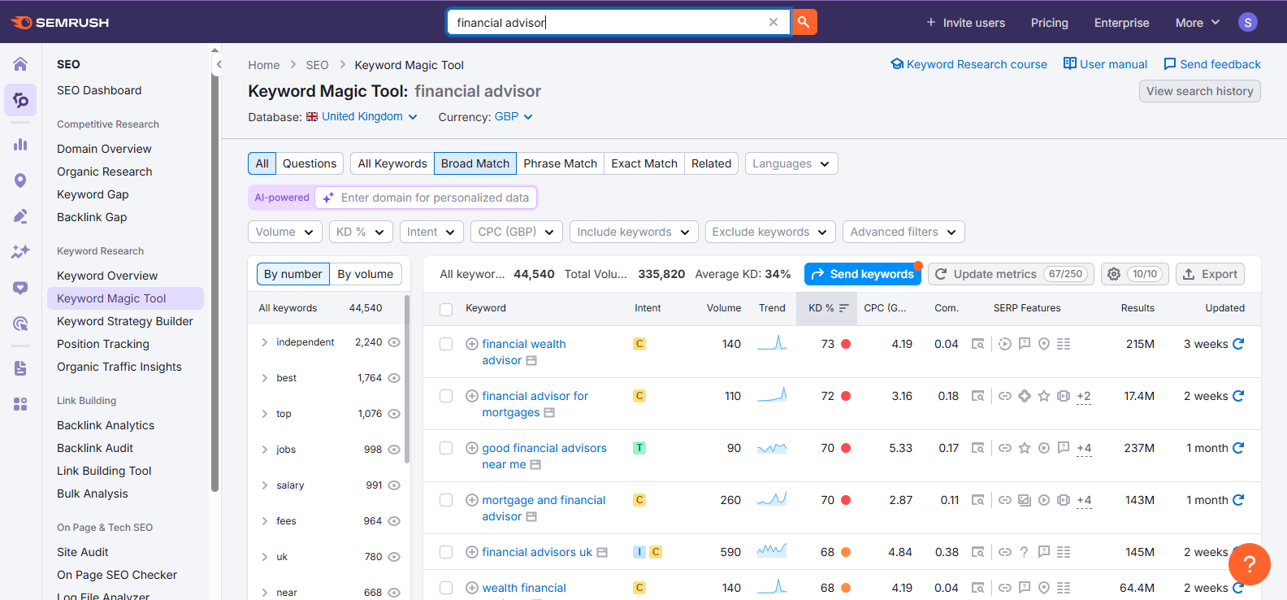This screenshot has height=600, width=1287.
Task: Open the Send feedback link
Action: 1212,64
